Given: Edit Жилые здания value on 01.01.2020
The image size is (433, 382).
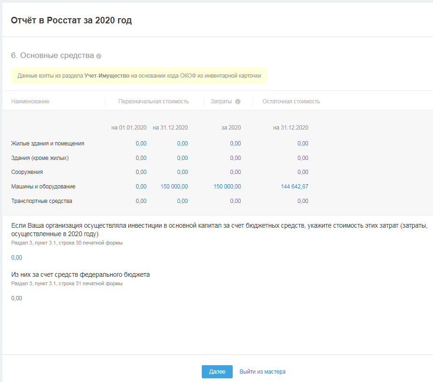Looking at the screenshot, I should click(x=141, y=144).
